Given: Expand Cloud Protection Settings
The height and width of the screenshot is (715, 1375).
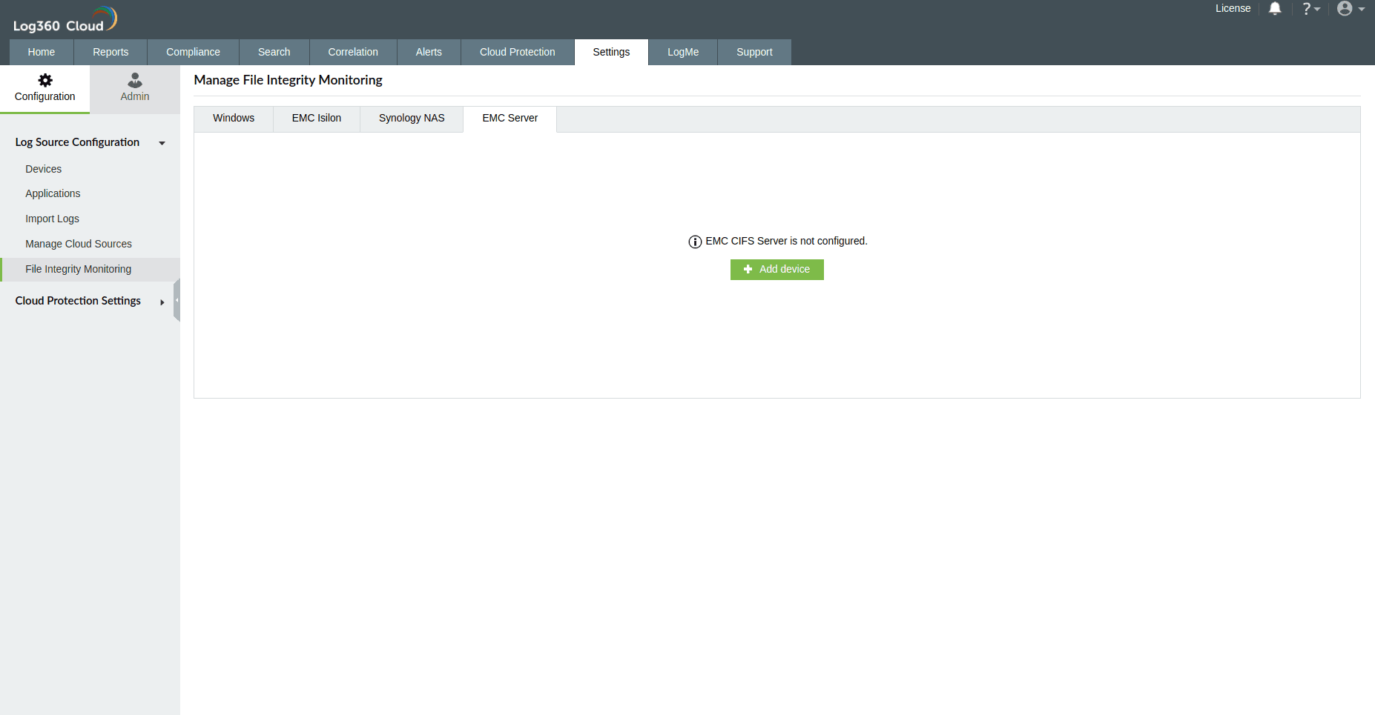Looking at the screenshot, I should click(x=162, y=302).
